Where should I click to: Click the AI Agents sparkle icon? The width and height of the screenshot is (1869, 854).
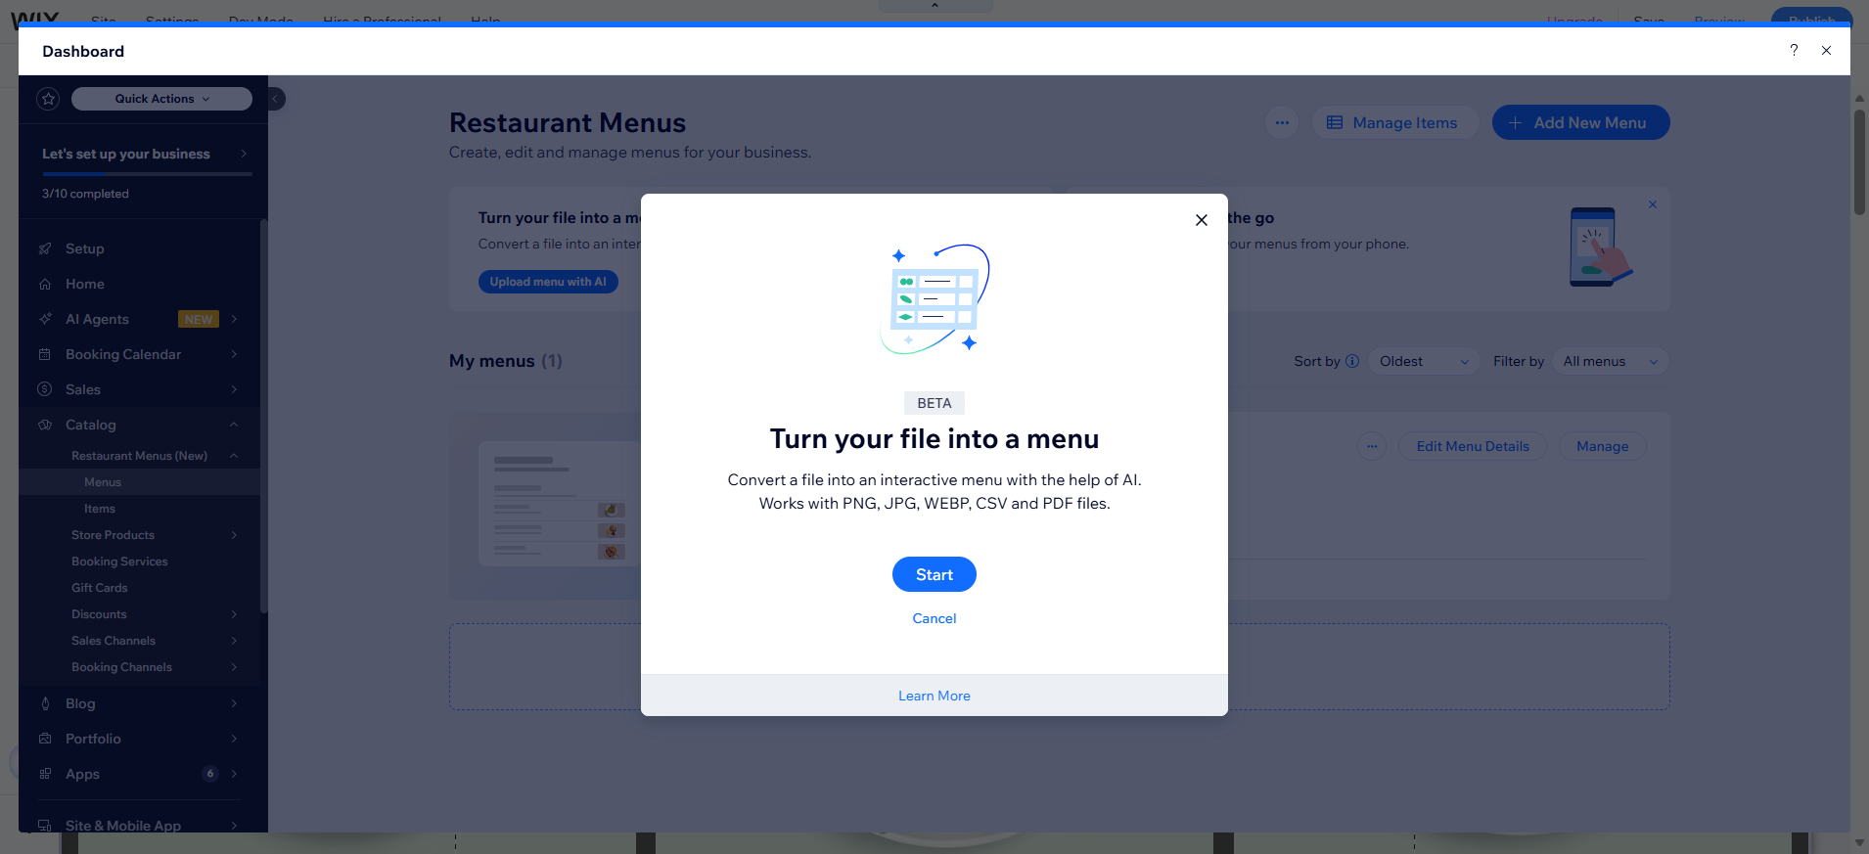(x=45, y=319)
